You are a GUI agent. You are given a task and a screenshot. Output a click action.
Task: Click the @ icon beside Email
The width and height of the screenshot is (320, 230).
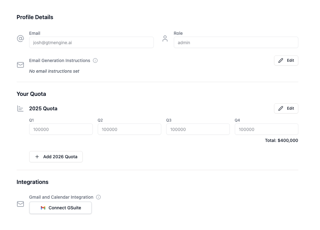(20, 39)
